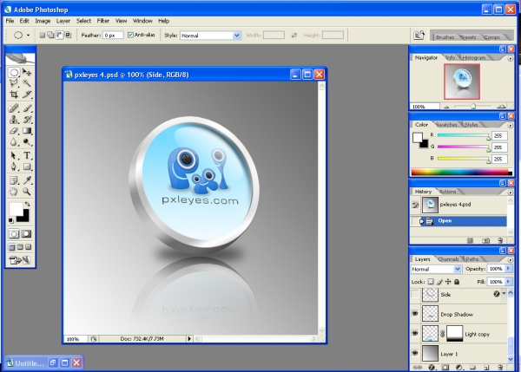
Task: Open the Filter menu
Action: click(103, 21)
